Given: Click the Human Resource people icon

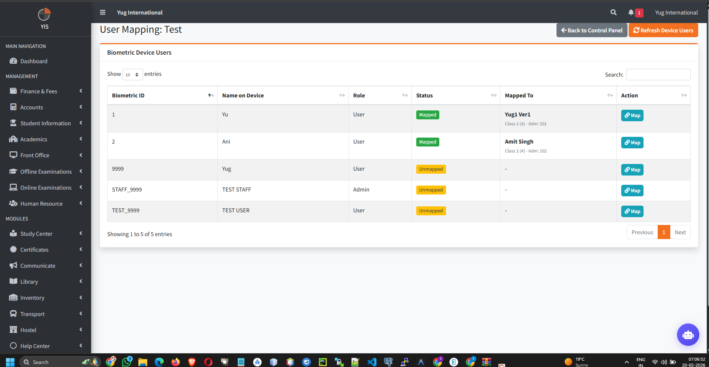Looking at the screenshot, I should click(13, 203).
